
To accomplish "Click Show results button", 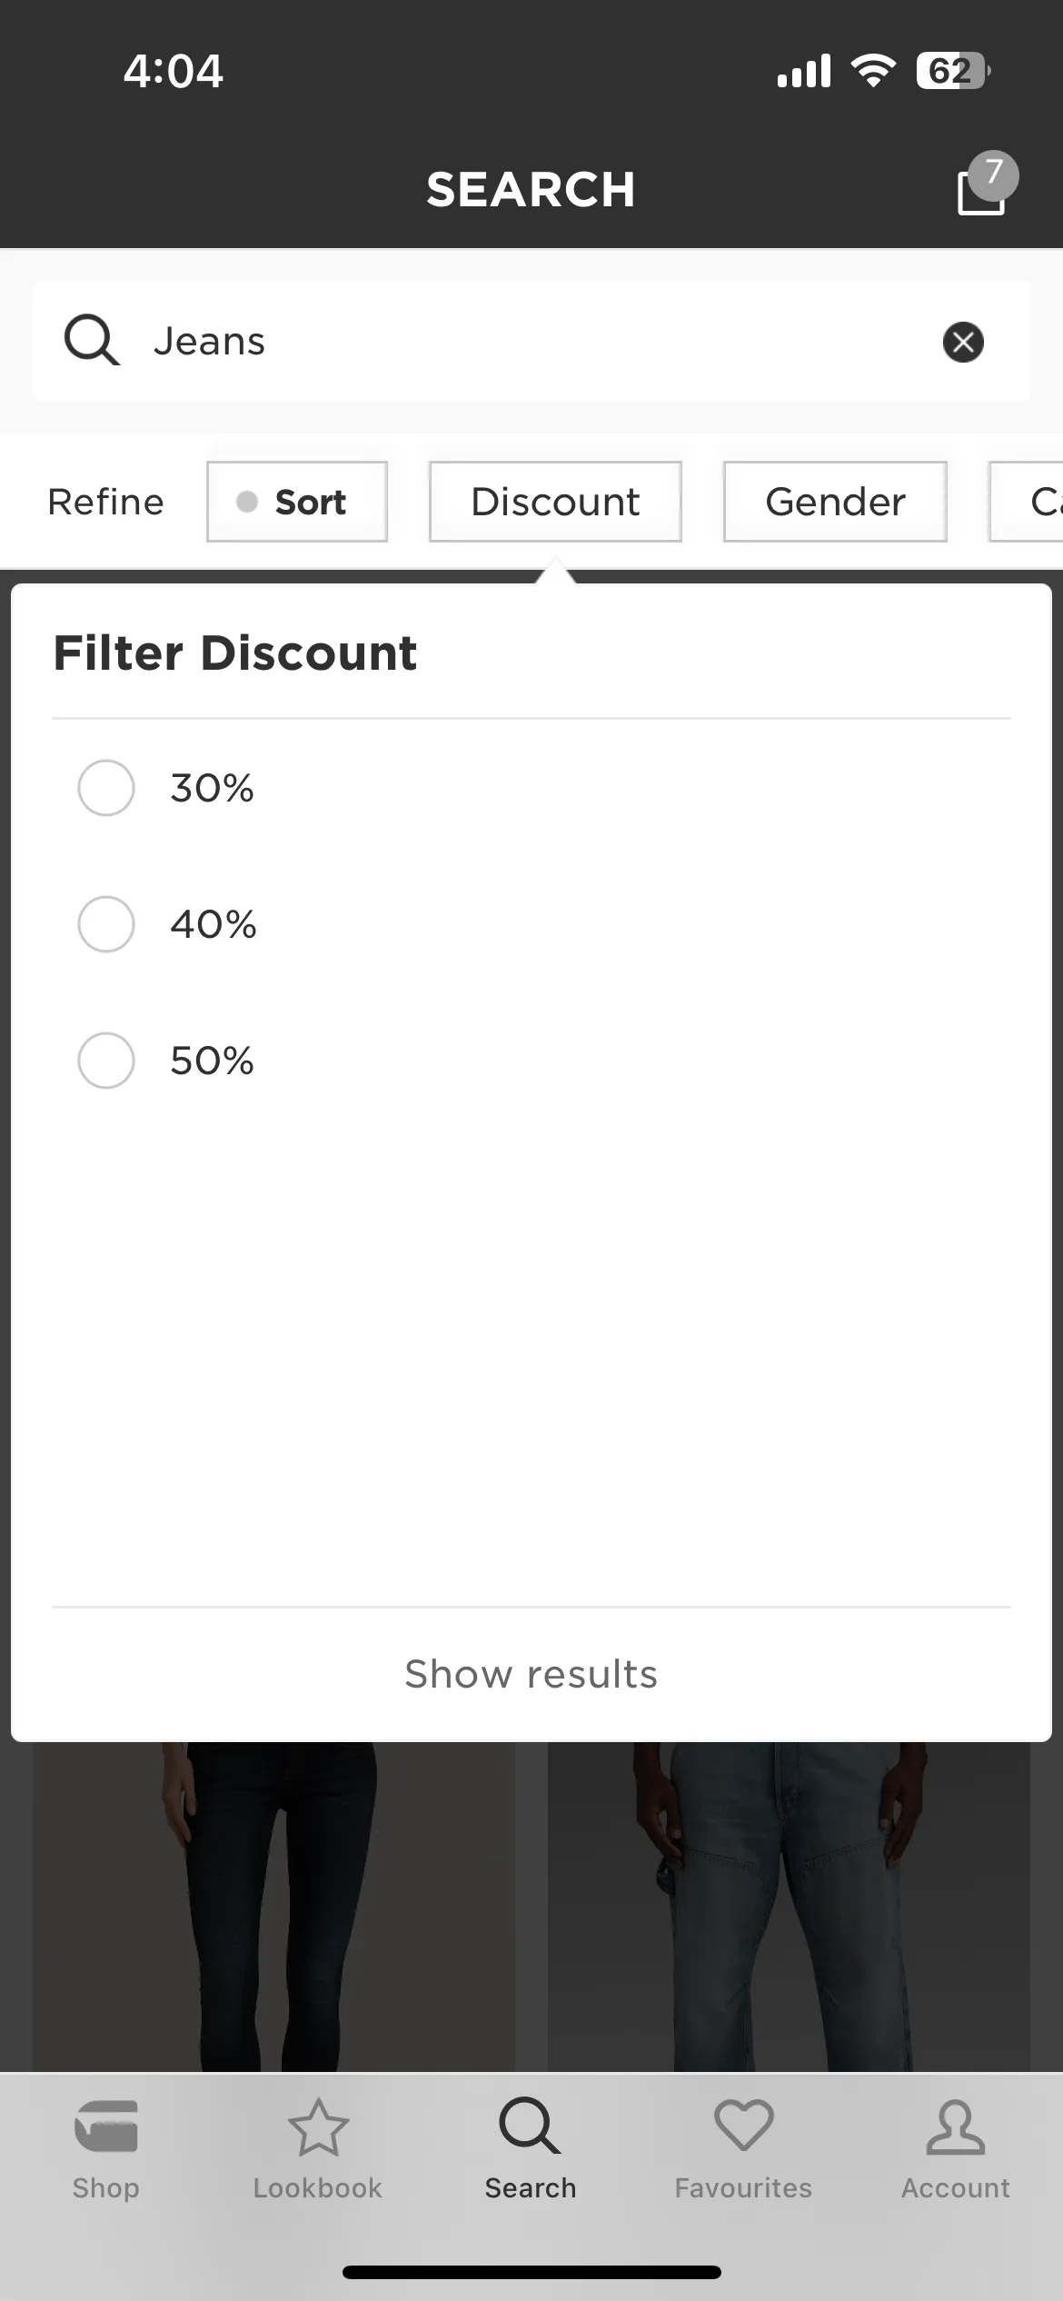I will 531,1674.
